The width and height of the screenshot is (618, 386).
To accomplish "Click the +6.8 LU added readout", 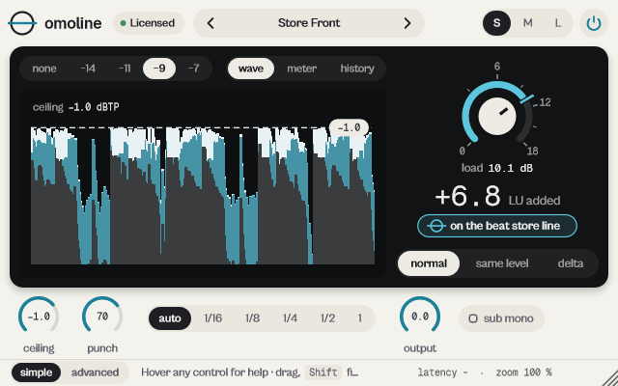I will coord(497,197).
